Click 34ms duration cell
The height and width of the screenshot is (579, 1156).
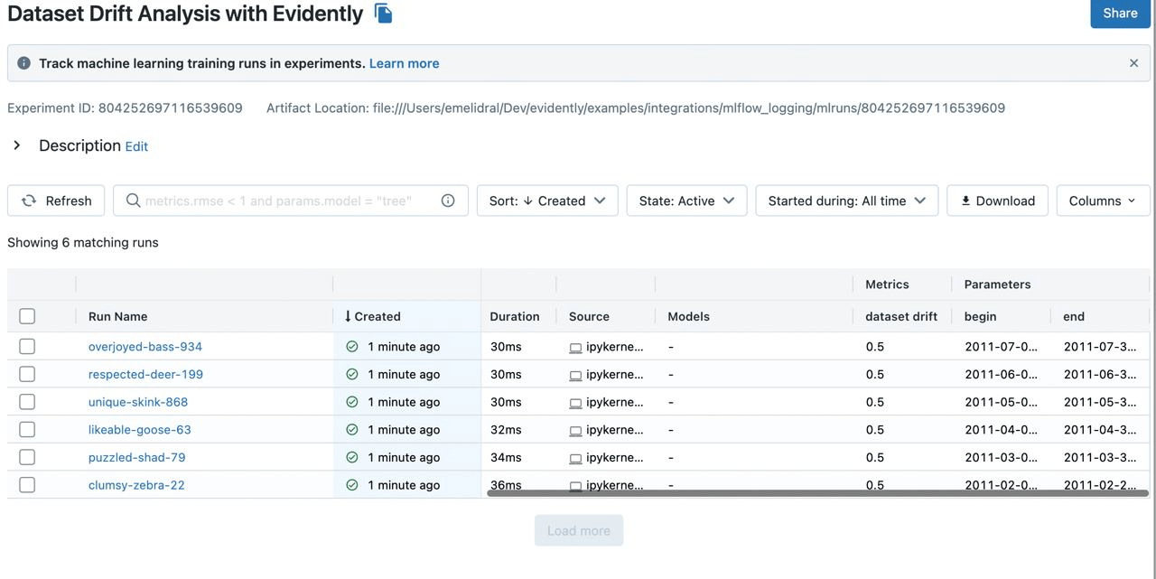[x=506, y=457]
